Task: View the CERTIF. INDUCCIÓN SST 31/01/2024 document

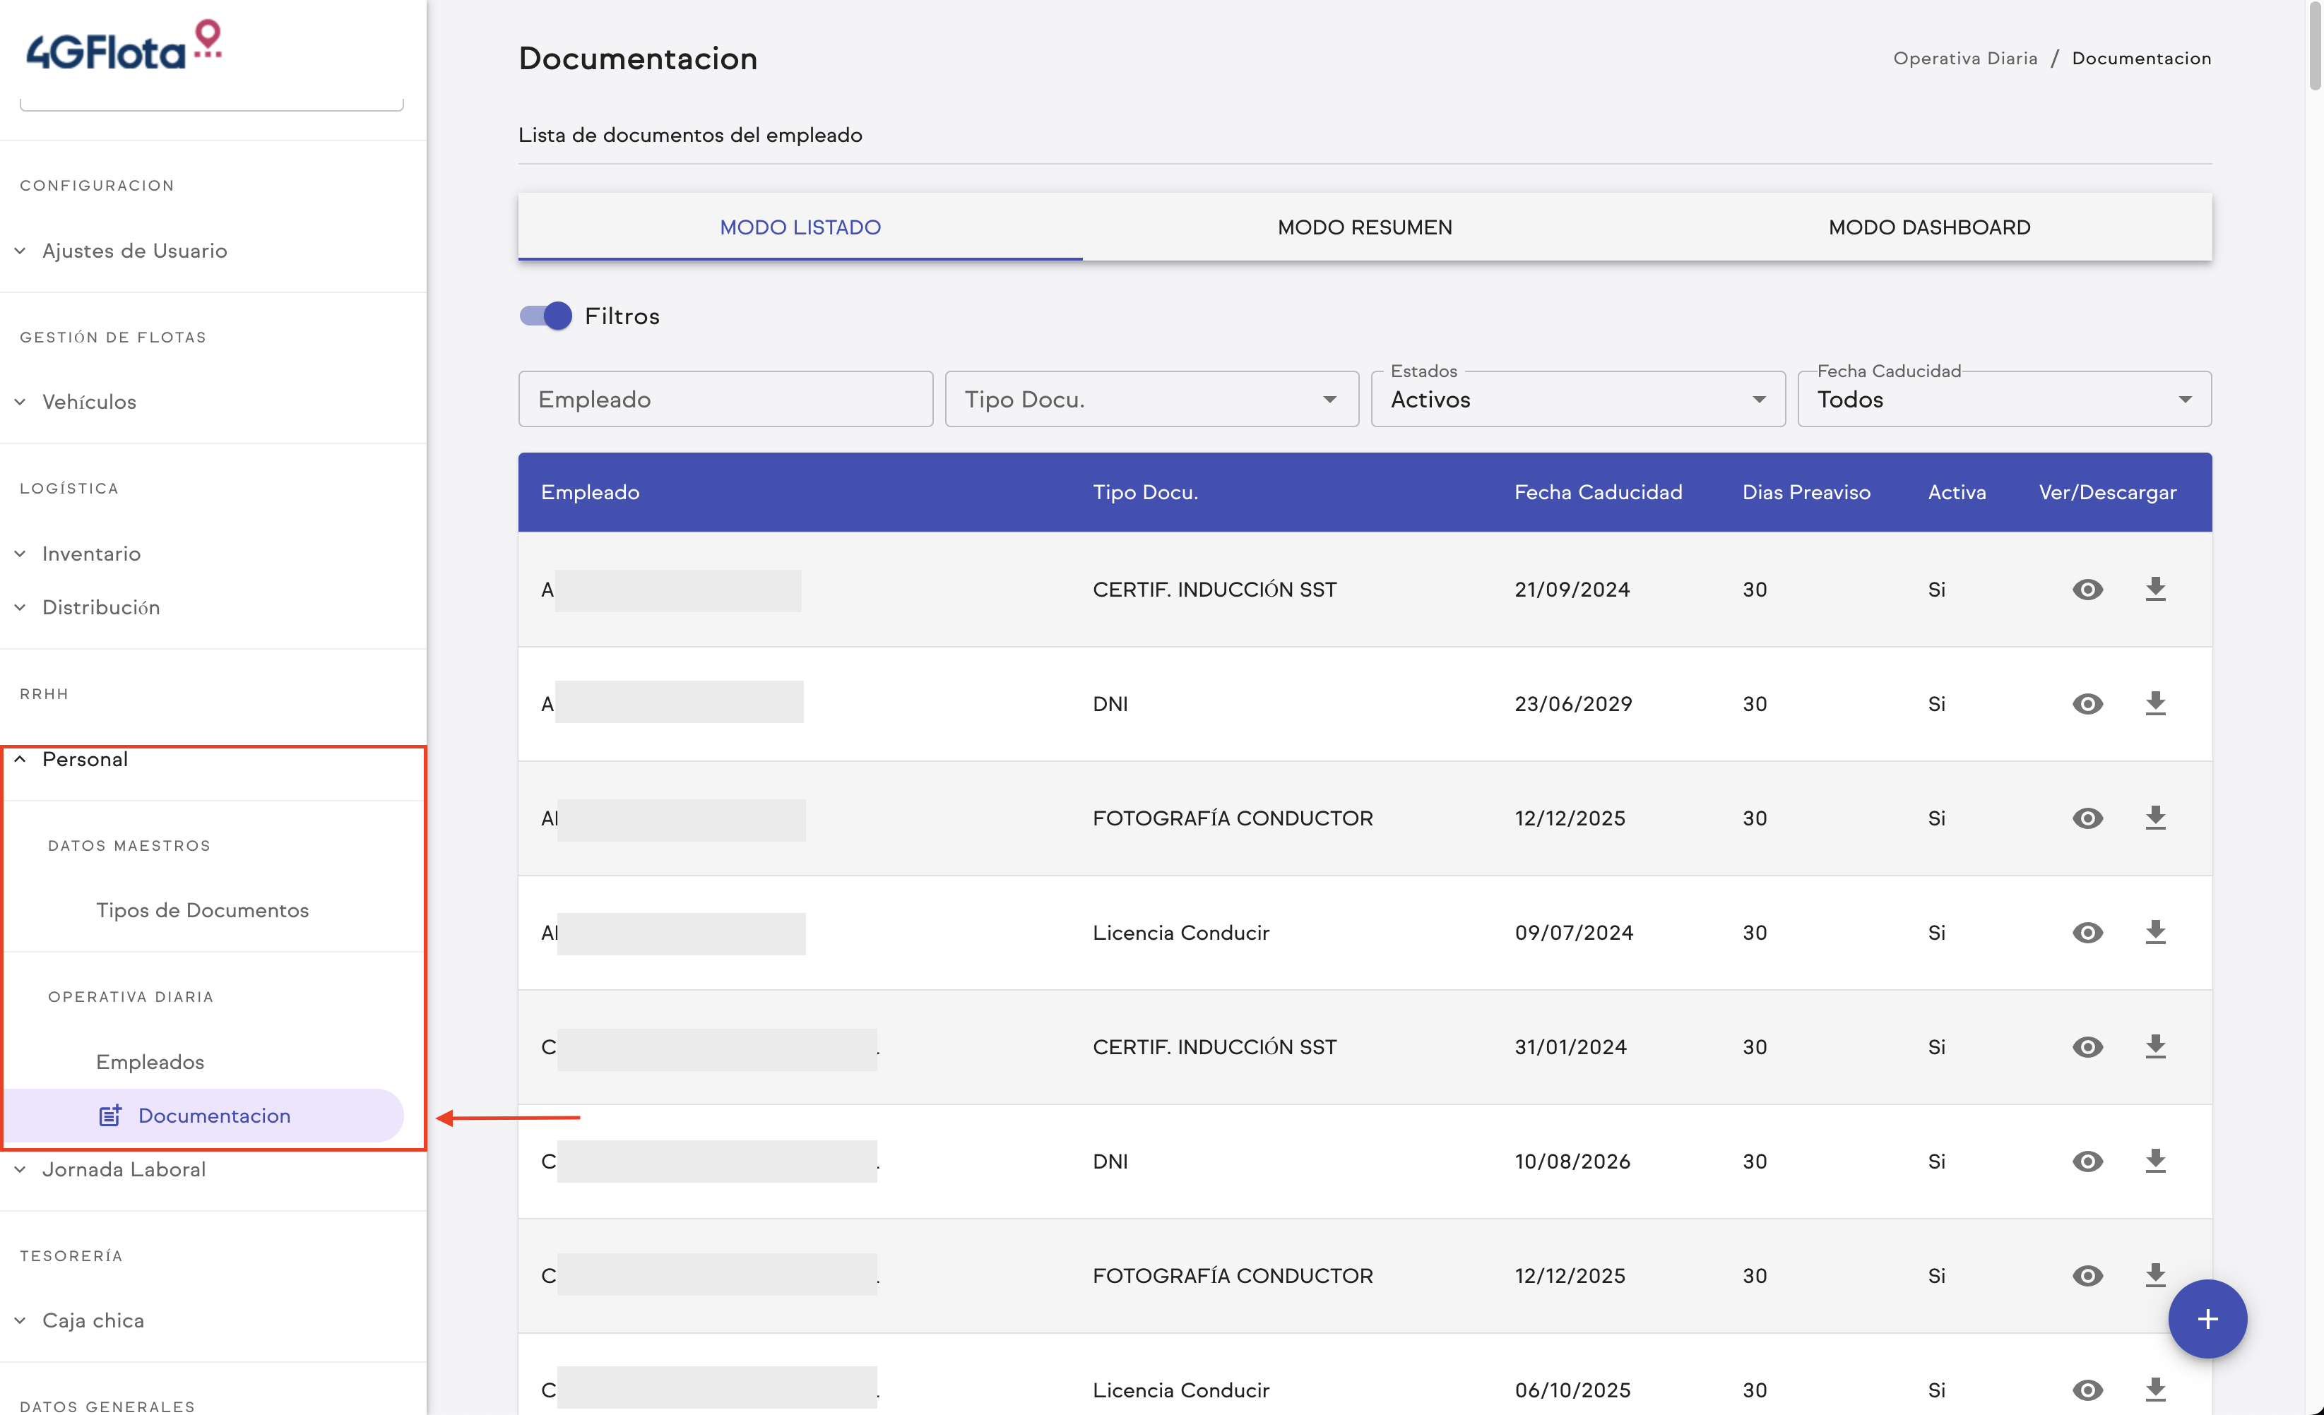Action: pos(2087,1046)
